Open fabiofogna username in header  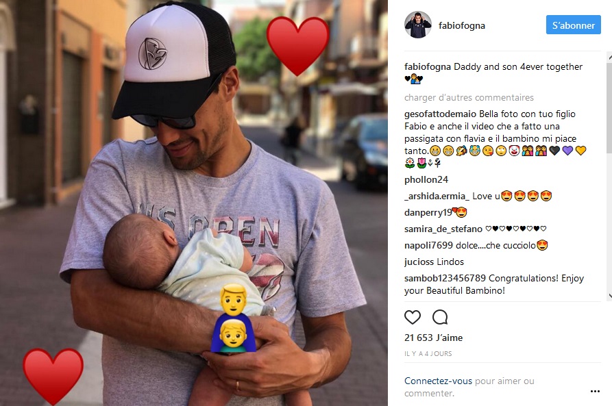(462, 26)
